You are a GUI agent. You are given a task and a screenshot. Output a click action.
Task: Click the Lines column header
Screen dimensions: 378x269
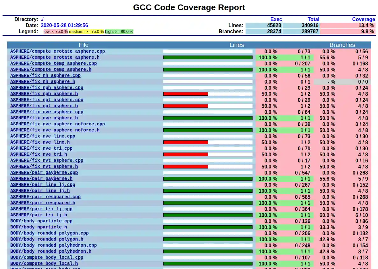[x=237, y=45]
